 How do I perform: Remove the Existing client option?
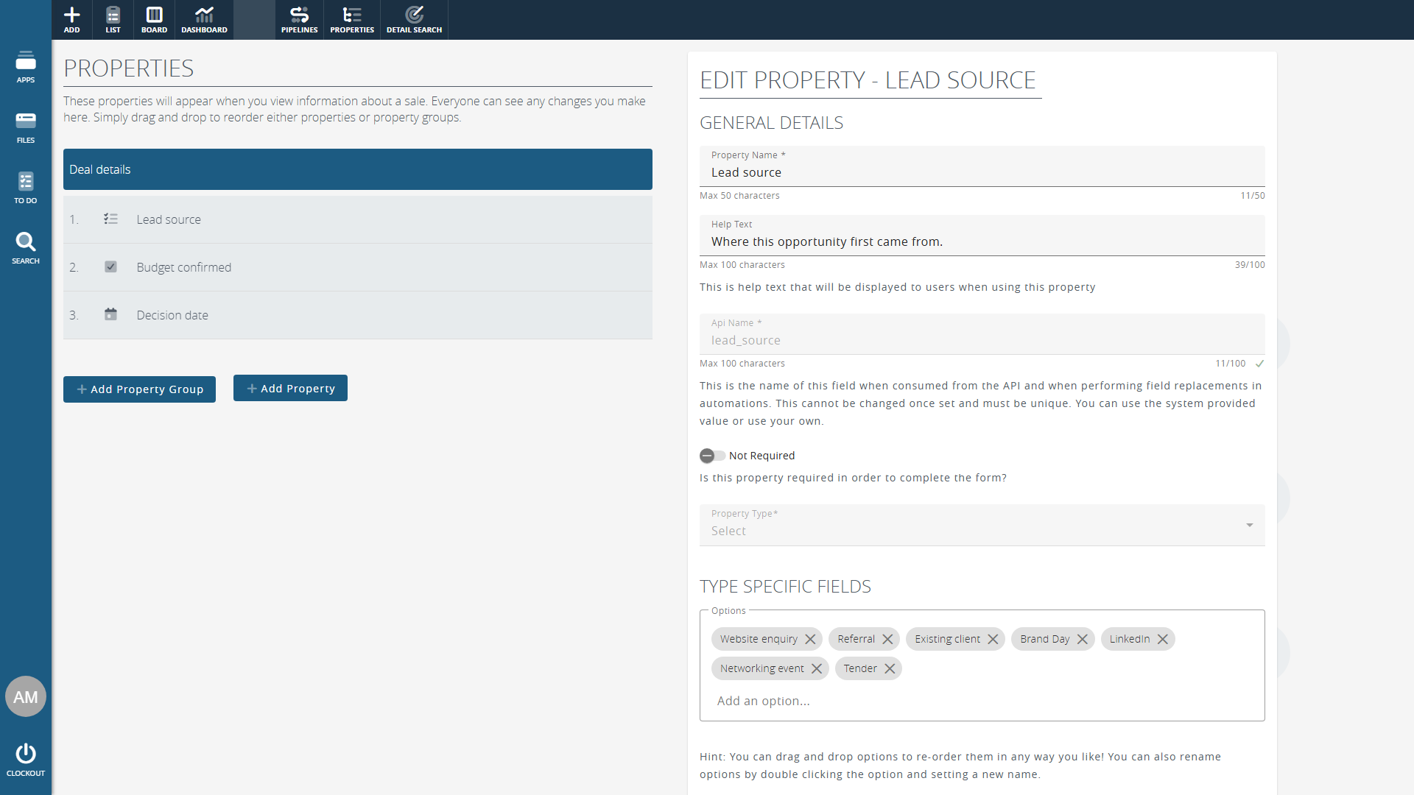[993, 639]
